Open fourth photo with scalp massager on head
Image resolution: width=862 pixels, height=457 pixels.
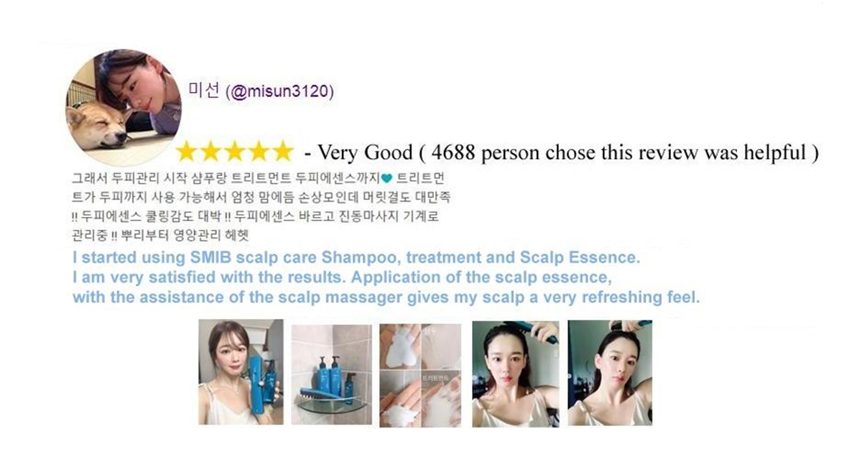pos(515,374)
